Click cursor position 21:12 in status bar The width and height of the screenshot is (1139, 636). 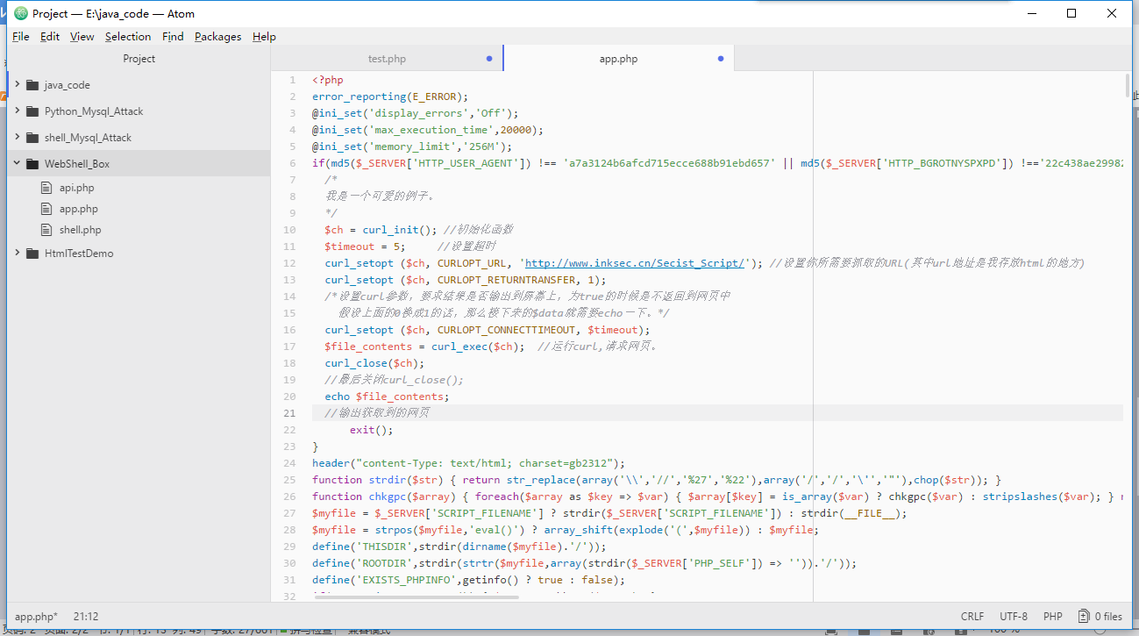(86, 617)
